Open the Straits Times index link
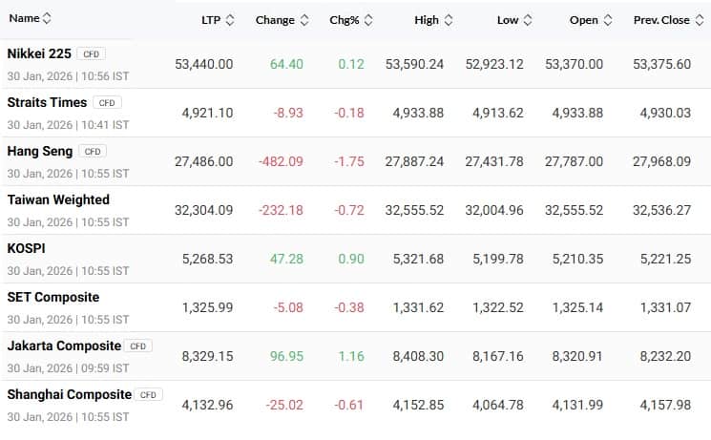 (x=47, y=102)
